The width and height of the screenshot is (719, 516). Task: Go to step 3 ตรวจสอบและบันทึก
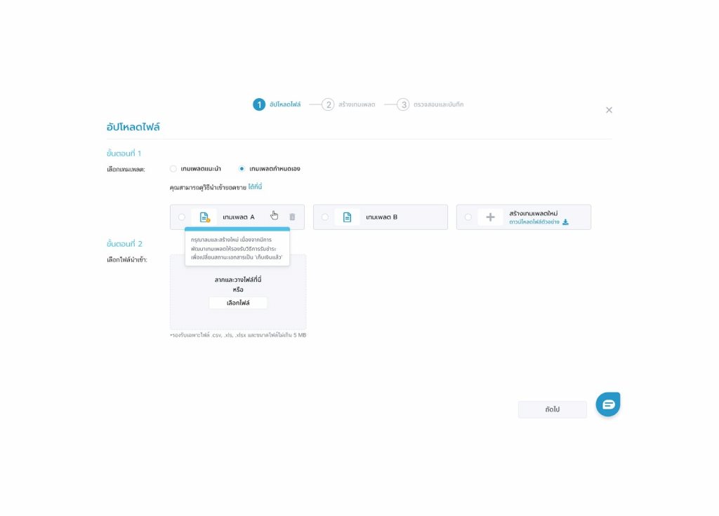click(430, 104)
